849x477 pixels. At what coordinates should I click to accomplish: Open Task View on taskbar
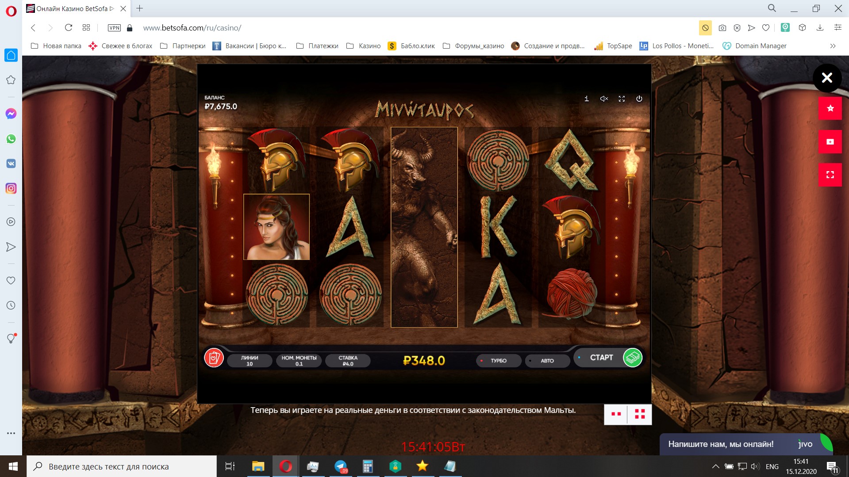[230, 466]
